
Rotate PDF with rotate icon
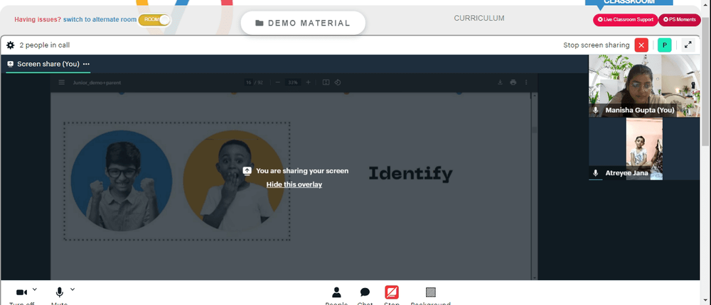pos(337,82)
